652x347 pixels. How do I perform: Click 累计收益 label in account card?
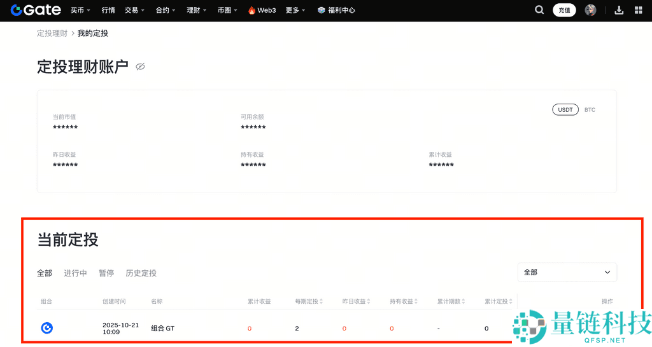click(441, 154)
